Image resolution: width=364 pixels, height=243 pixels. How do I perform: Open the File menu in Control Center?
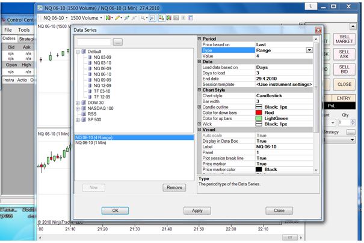(8, 29)
